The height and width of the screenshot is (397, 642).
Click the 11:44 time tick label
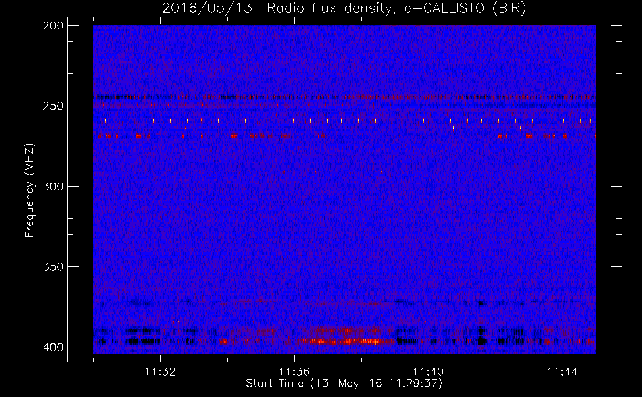563,372
